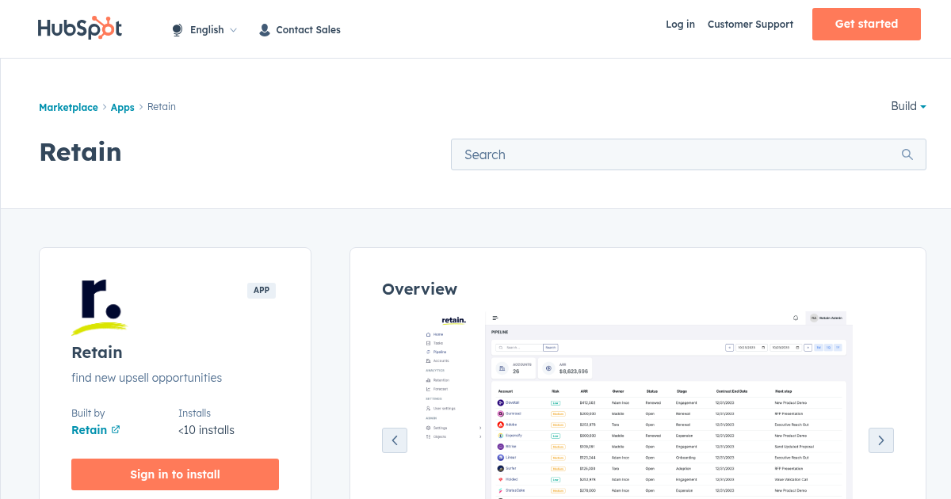Expand the Build dropdown menu
The height and width of the screenshot is (499, 951).
click(908, 106)
